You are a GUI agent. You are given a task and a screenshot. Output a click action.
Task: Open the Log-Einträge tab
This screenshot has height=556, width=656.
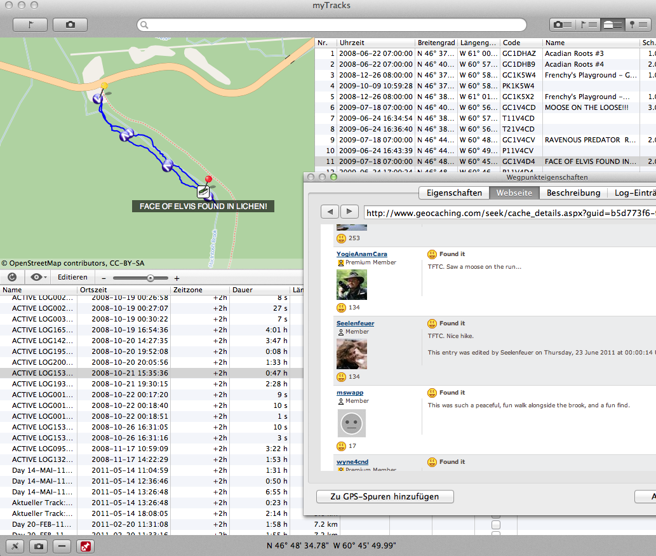point(632,193)
